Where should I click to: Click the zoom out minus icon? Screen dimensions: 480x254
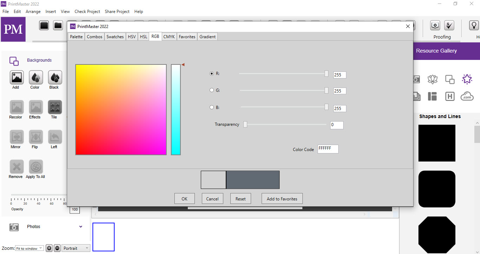point(57,248)
